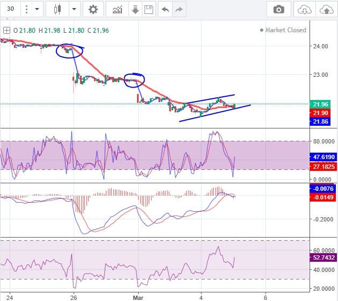This screenshot has height=301, width=338.
Task: Click the red 21.90 price label
Action: point(320,113)
